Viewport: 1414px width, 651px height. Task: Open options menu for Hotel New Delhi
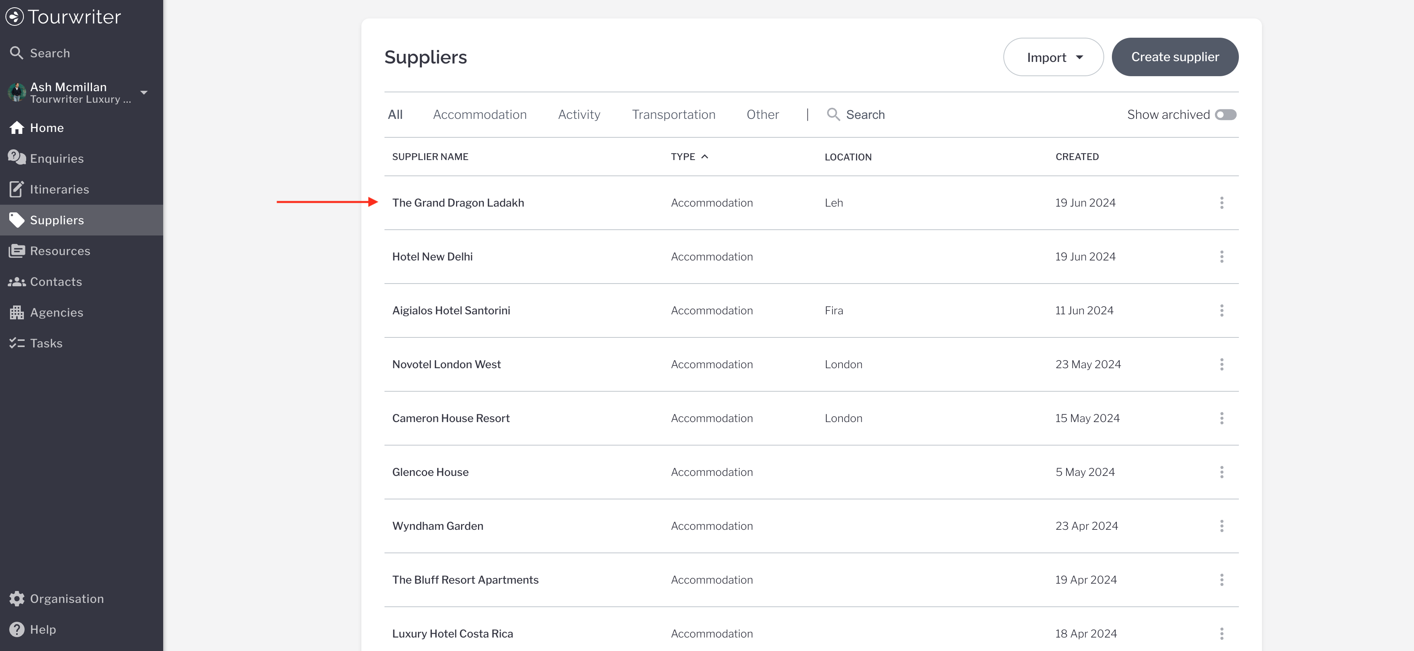1221,257
